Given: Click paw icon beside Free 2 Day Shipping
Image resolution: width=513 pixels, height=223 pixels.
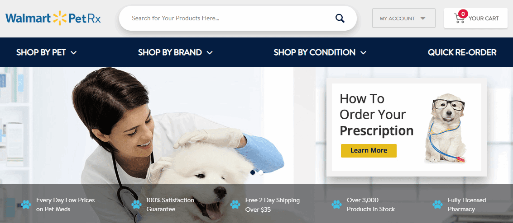Looking at the screenshot, I should (x=235, y=204).
